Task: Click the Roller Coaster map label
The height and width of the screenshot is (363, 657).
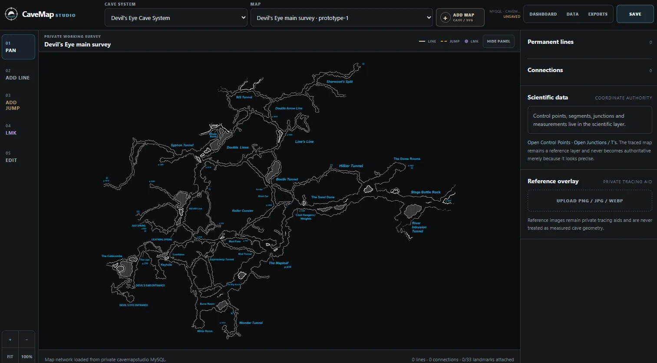Action: click(243, 211)
